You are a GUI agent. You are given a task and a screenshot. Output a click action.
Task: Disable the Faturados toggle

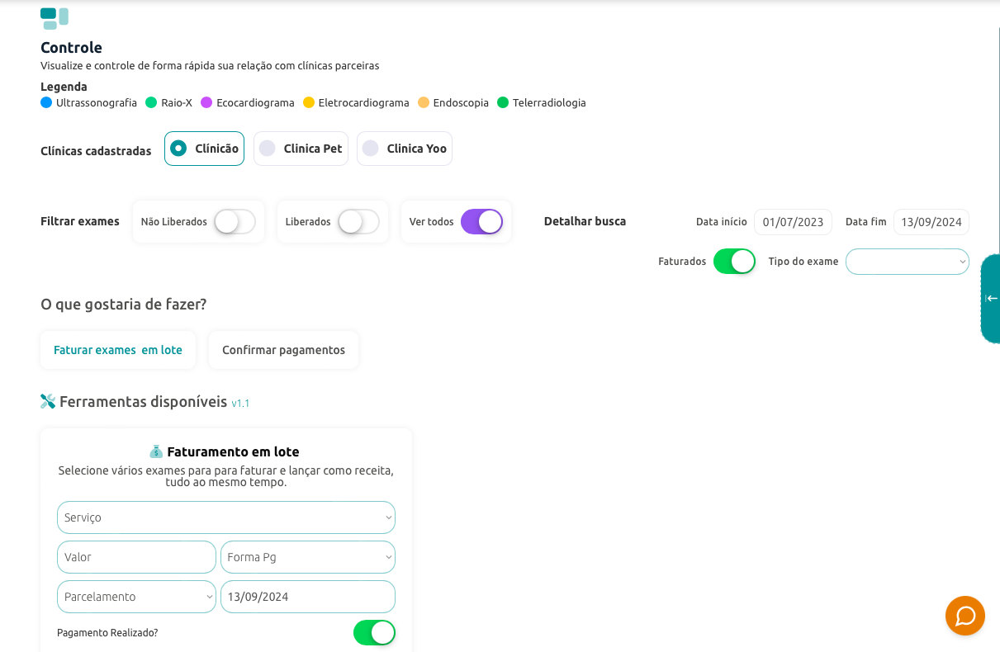(x=734, y=262)
